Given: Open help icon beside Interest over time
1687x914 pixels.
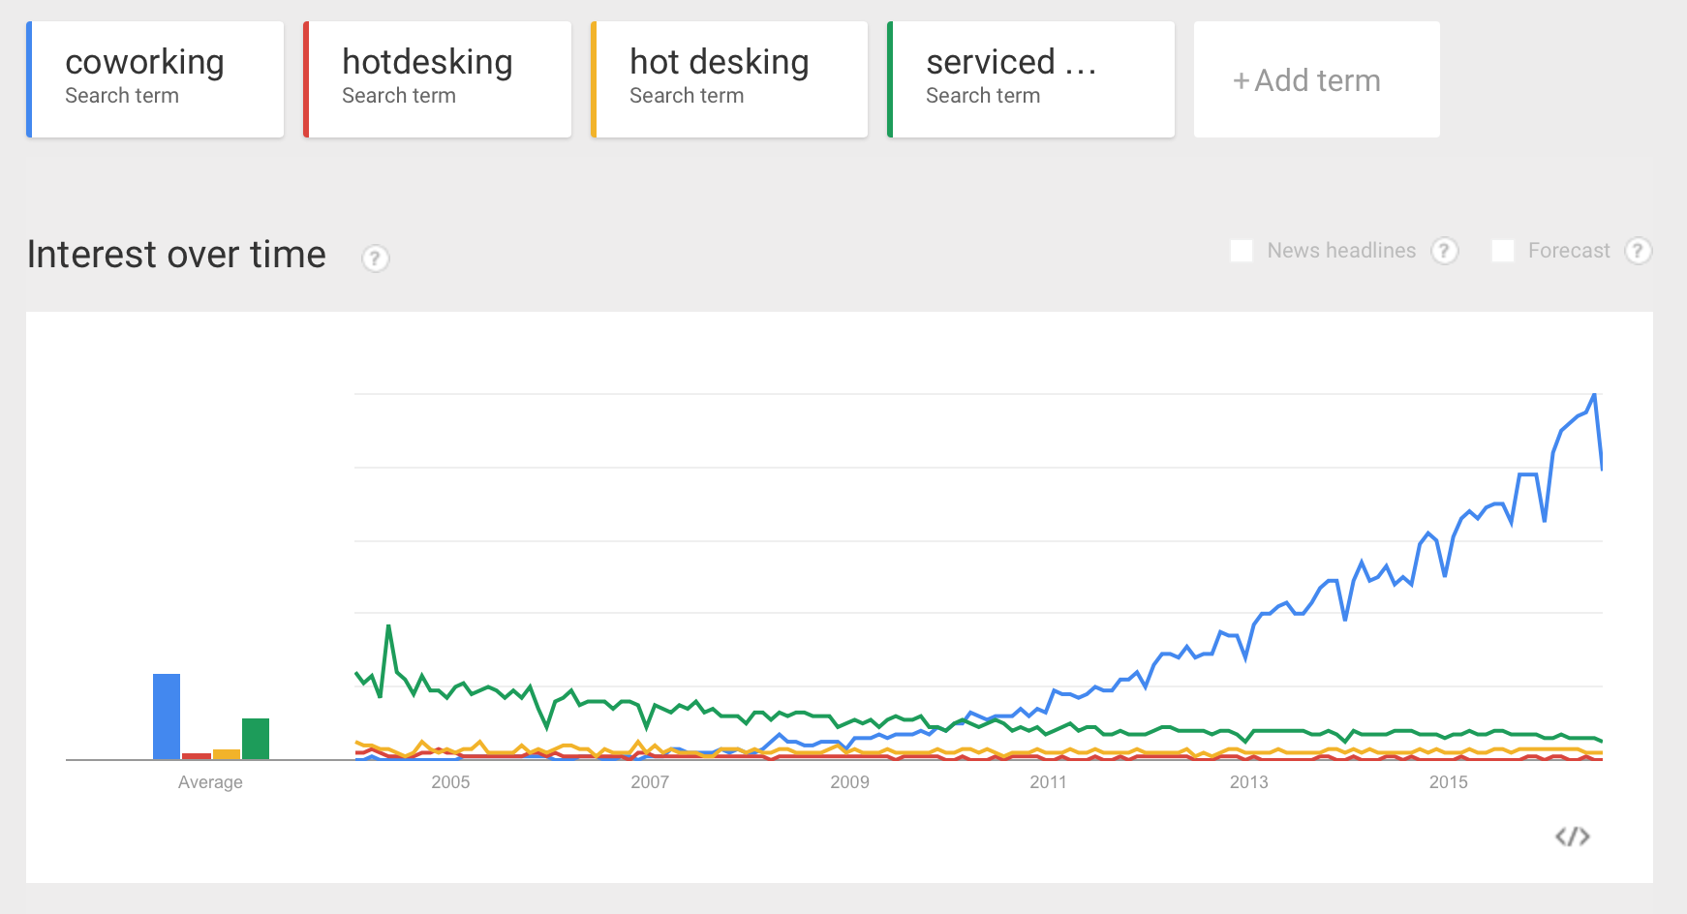Looking at the screenshot, I should click(x=376, y=259).
